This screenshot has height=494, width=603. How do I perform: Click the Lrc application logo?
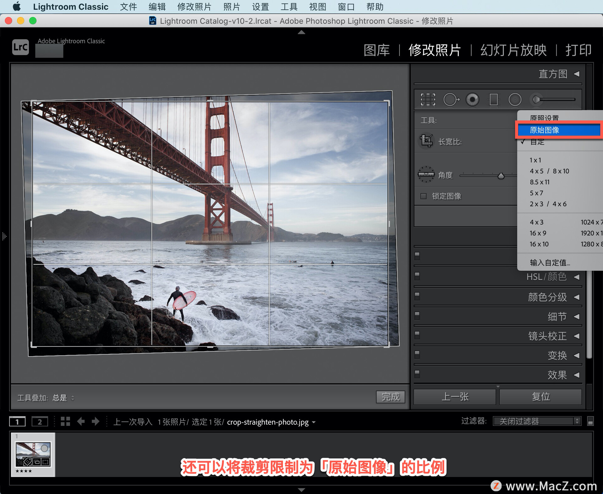pos(20,47)
